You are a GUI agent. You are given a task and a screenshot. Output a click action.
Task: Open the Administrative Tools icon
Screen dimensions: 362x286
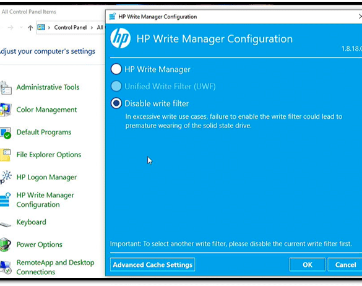tap(6, 88)
